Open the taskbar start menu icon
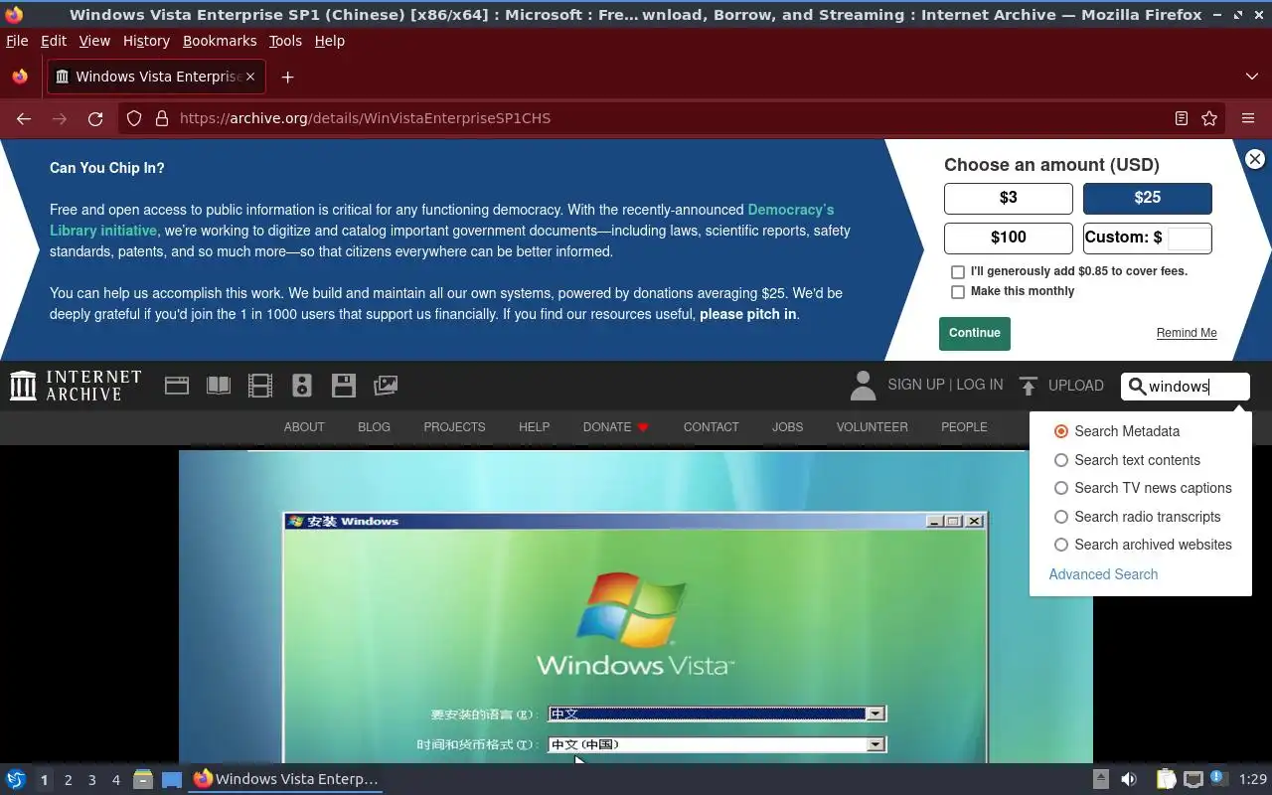Screen dimensions: 1272x795 (16, 779)
